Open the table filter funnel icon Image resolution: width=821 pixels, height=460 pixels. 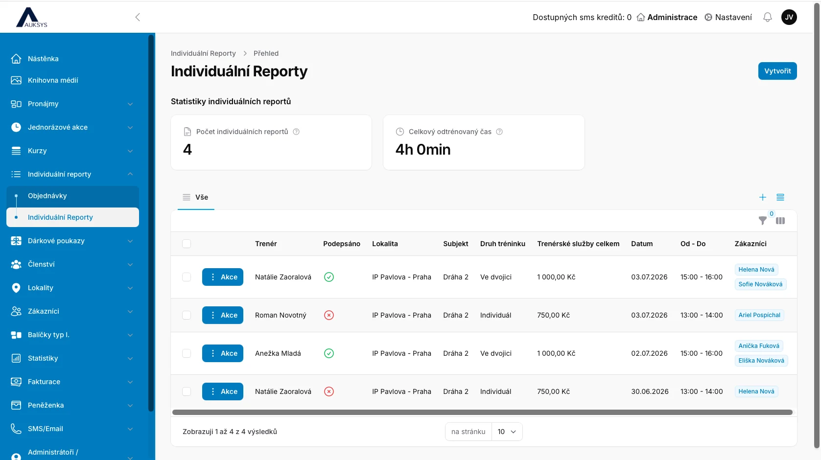tap(763, 221)
